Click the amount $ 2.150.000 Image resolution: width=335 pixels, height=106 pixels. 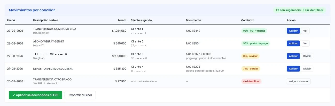(119, 56)
